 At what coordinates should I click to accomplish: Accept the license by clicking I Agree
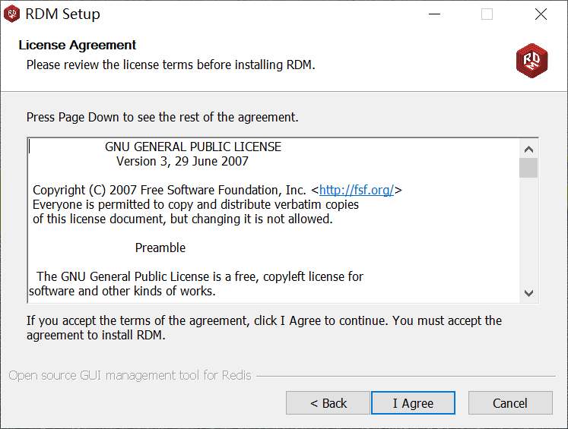413,403
